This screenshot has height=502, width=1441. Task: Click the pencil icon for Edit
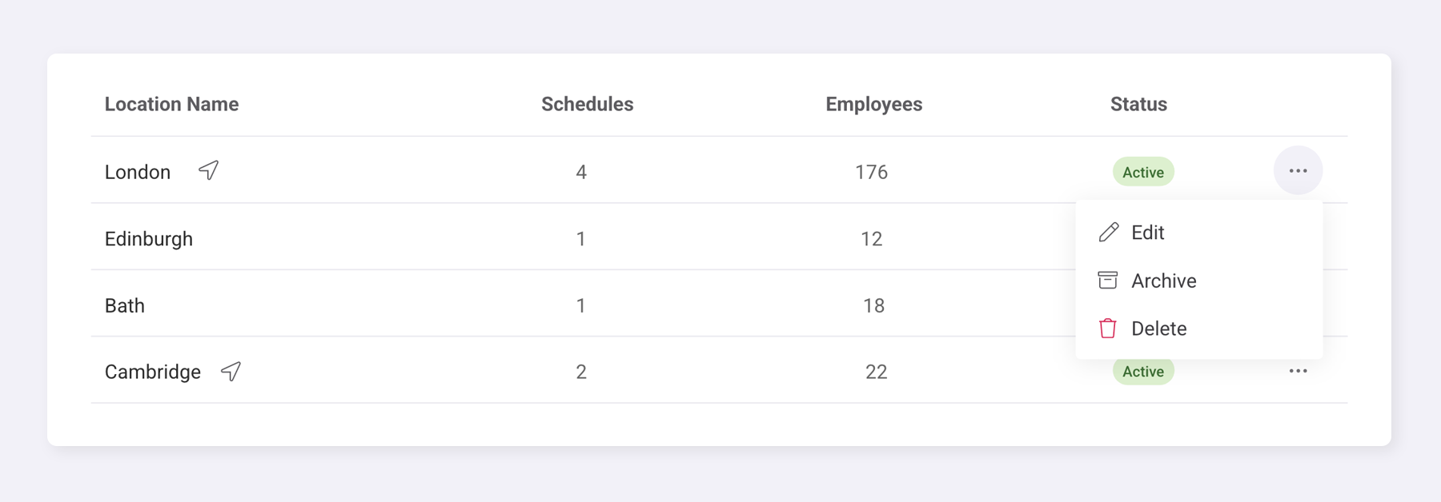coord(1109,233)
